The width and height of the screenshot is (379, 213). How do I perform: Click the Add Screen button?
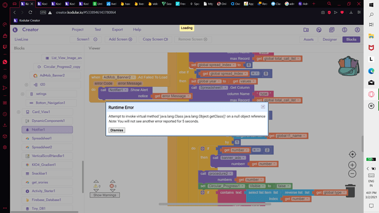[x=120, y=40]
